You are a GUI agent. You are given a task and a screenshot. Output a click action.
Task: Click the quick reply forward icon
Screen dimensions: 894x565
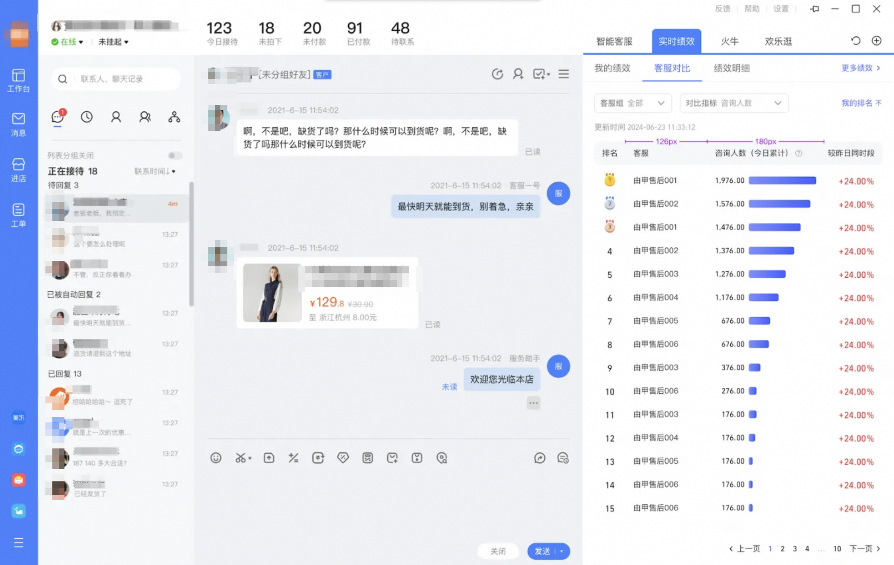(x=540, y=458)
